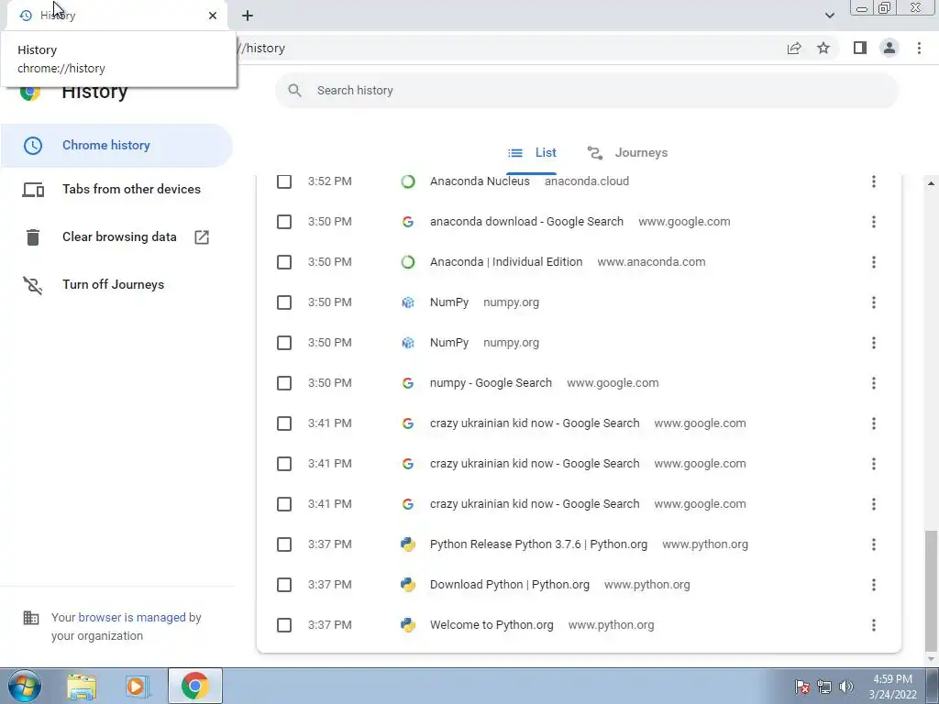Check the Anaconda Nucleus entry checkbox
Screen dimensions: 939x704
click(284, 181)
